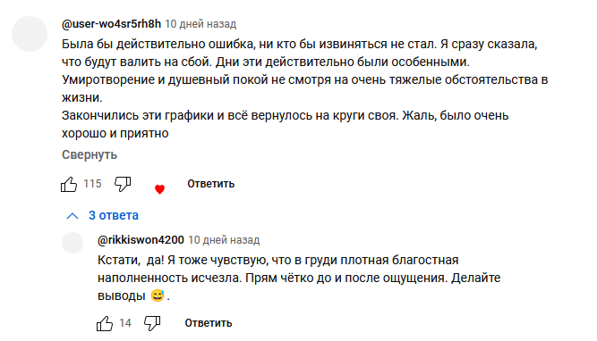Click the comment text starting 'Была бы действительно'

click(x=304, y=88)
